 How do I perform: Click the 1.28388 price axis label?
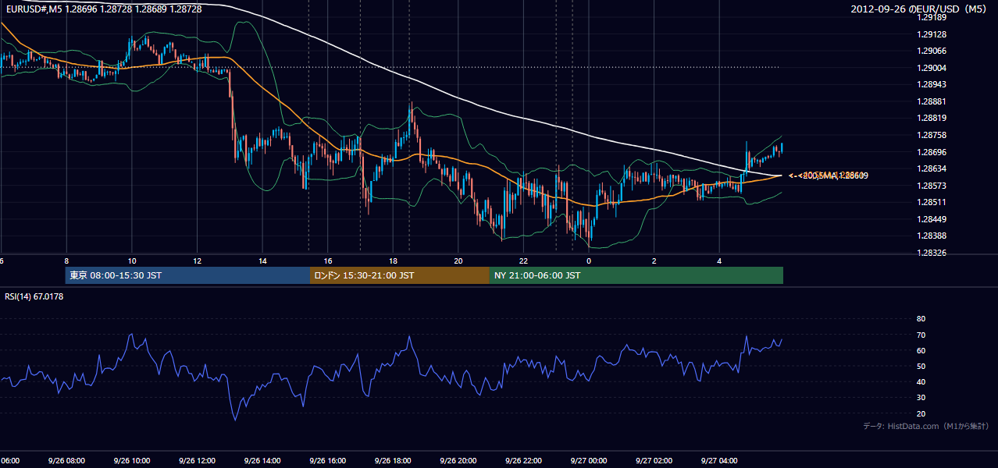pyautogui.click(x=932, y=236)
